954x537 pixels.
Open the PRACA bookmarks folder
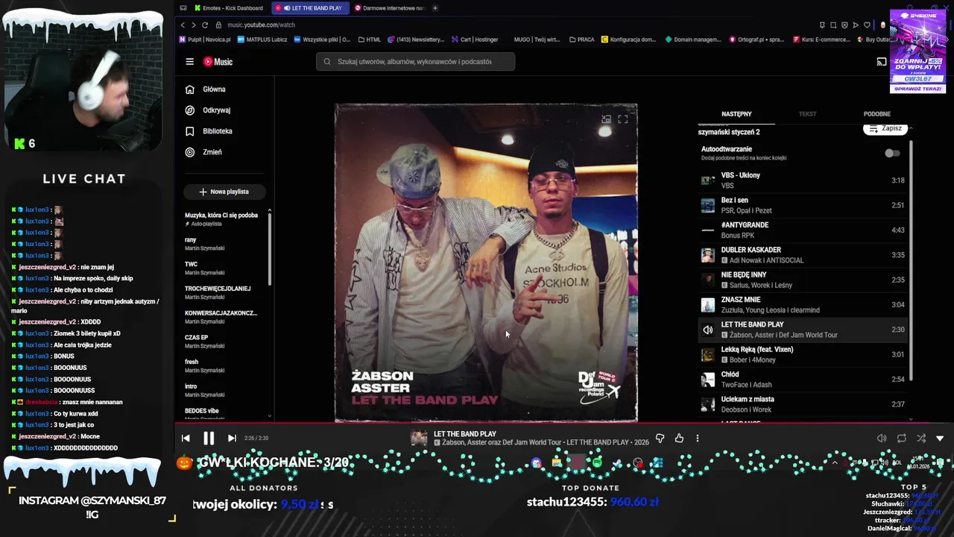[581, 40]
